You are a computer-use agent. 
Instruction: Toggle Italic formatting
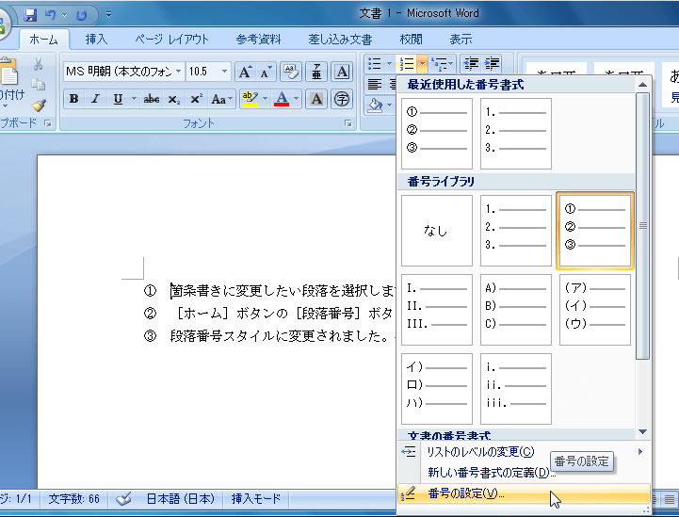coord(95,99)
